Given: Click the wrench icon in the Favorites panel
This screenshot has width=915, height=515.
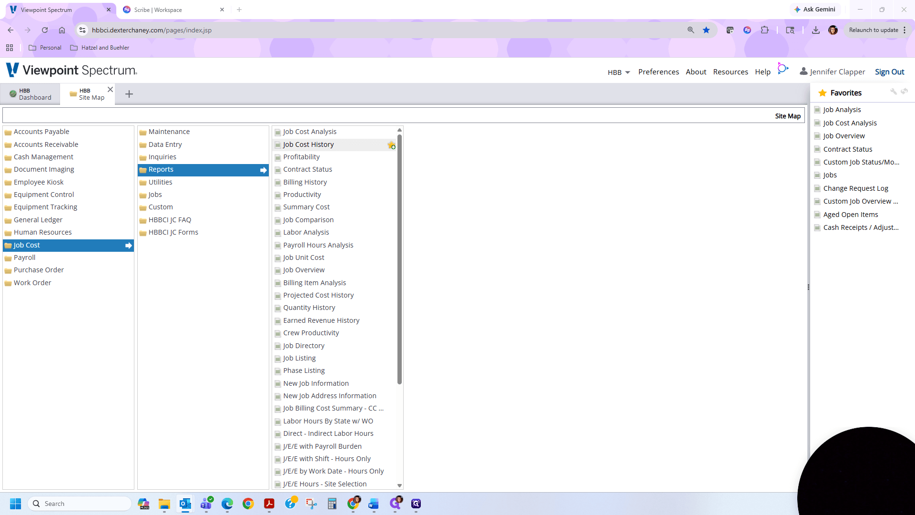Looking at the screenshot, I should tap(893, 91).
